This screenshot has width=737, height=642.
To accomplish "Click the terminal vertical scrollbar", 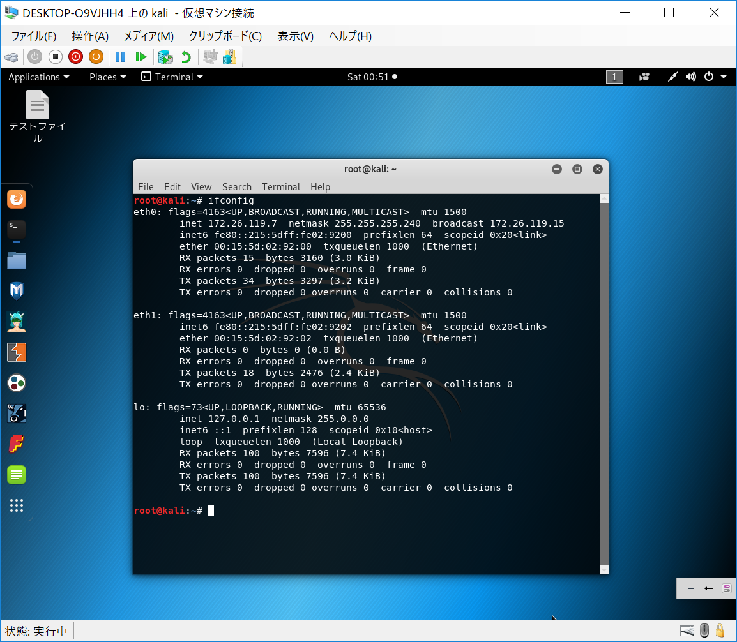I will [604, 383].
